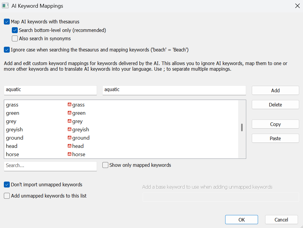Uncheck Map AI keywords with thesaurus

pos(7,22)
